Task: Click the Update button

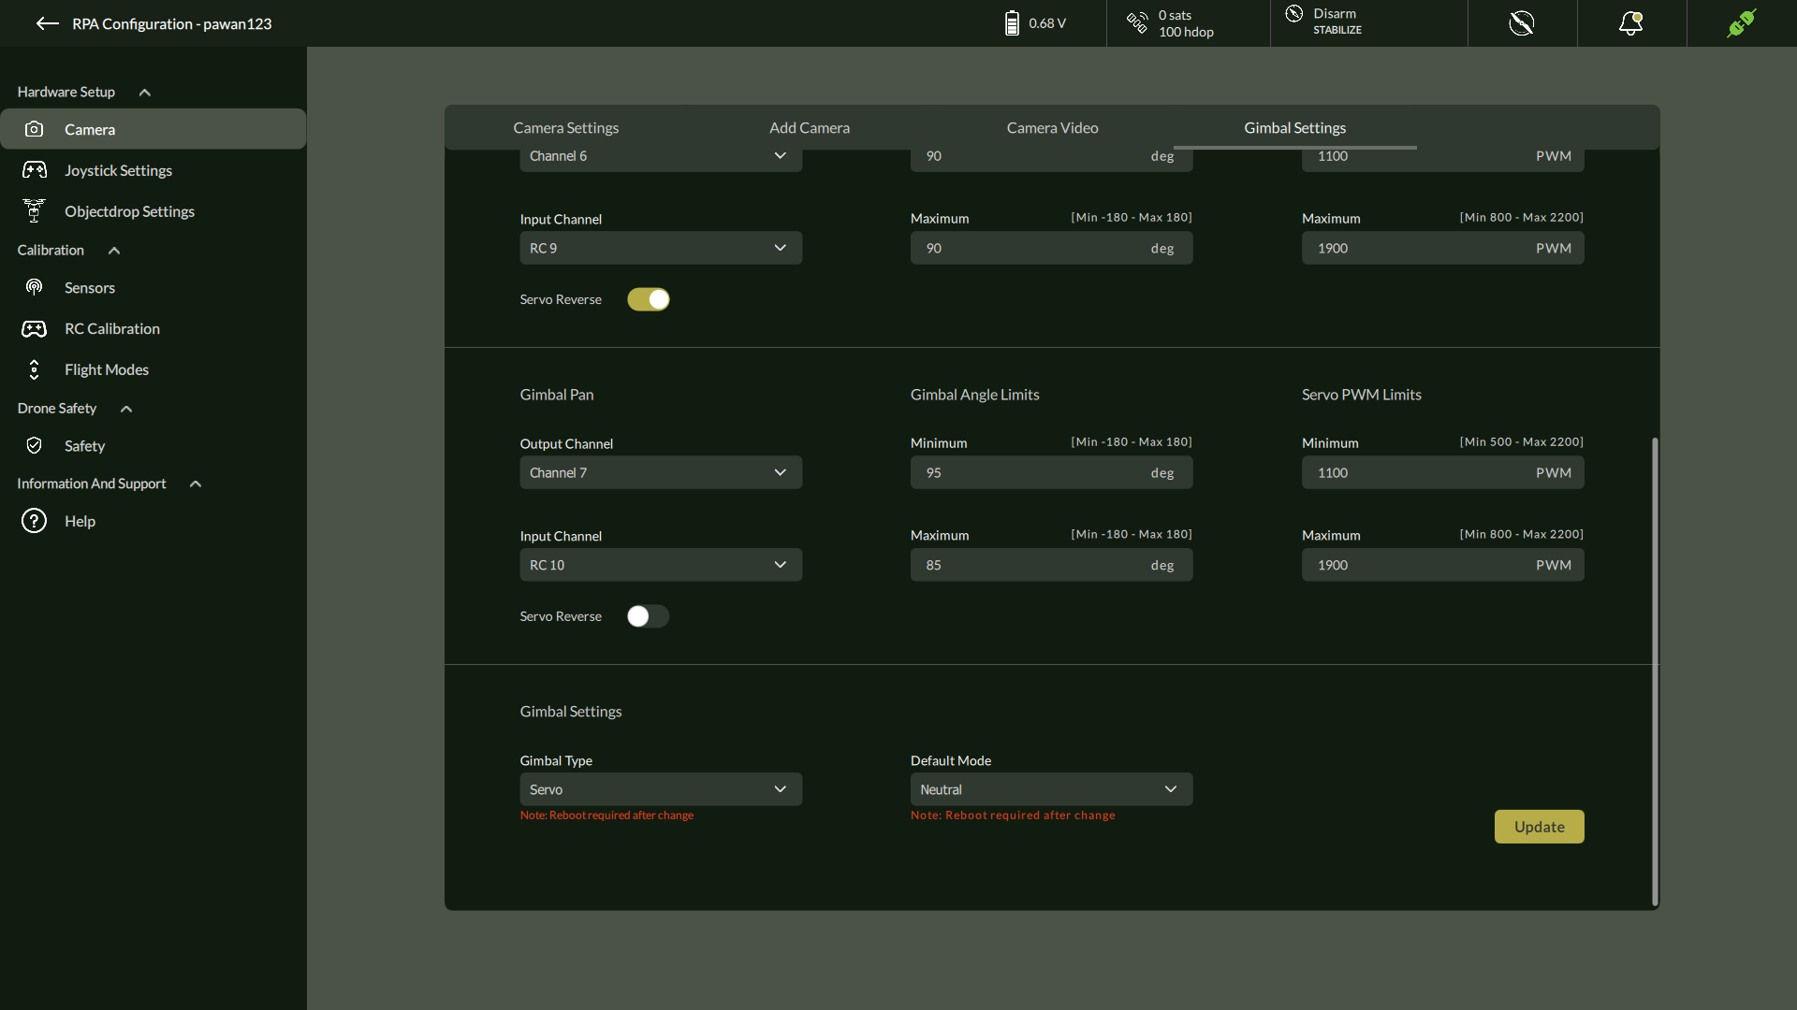Action: [1539, 827]
